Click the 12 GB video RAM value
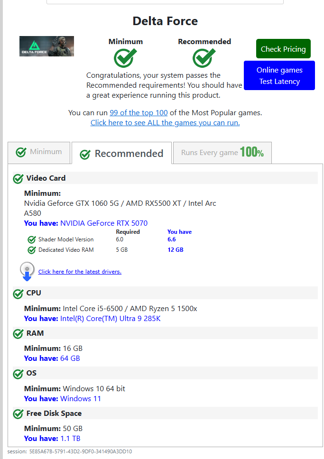Image resolution: width=324 pixels, height=459 pixels. [176, 250]
